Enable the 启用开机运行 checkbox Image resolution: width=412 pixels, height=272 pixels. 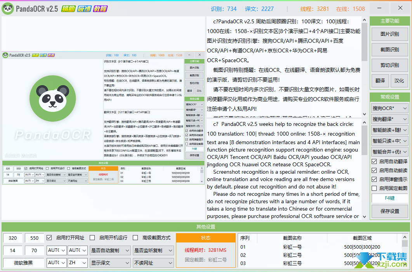[92, 237]
